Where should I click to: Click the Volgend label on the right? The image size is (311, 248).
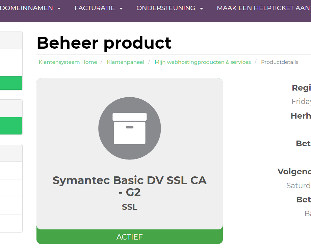(294, 172)
